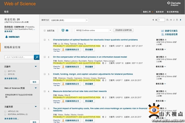Click 查看摘要 for the first result
The image size is (185, 123).
click(x=89, y=49)
